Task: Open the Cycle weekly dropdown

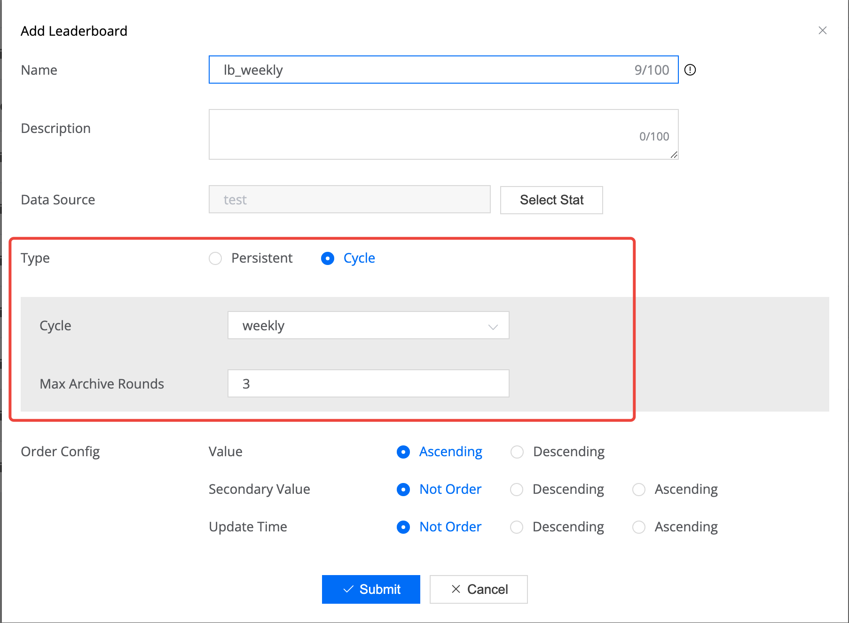Action: tap(368, 325)
